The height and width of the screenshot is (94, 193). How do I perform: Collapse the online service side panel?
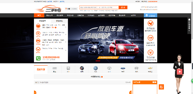coord(189,30)
